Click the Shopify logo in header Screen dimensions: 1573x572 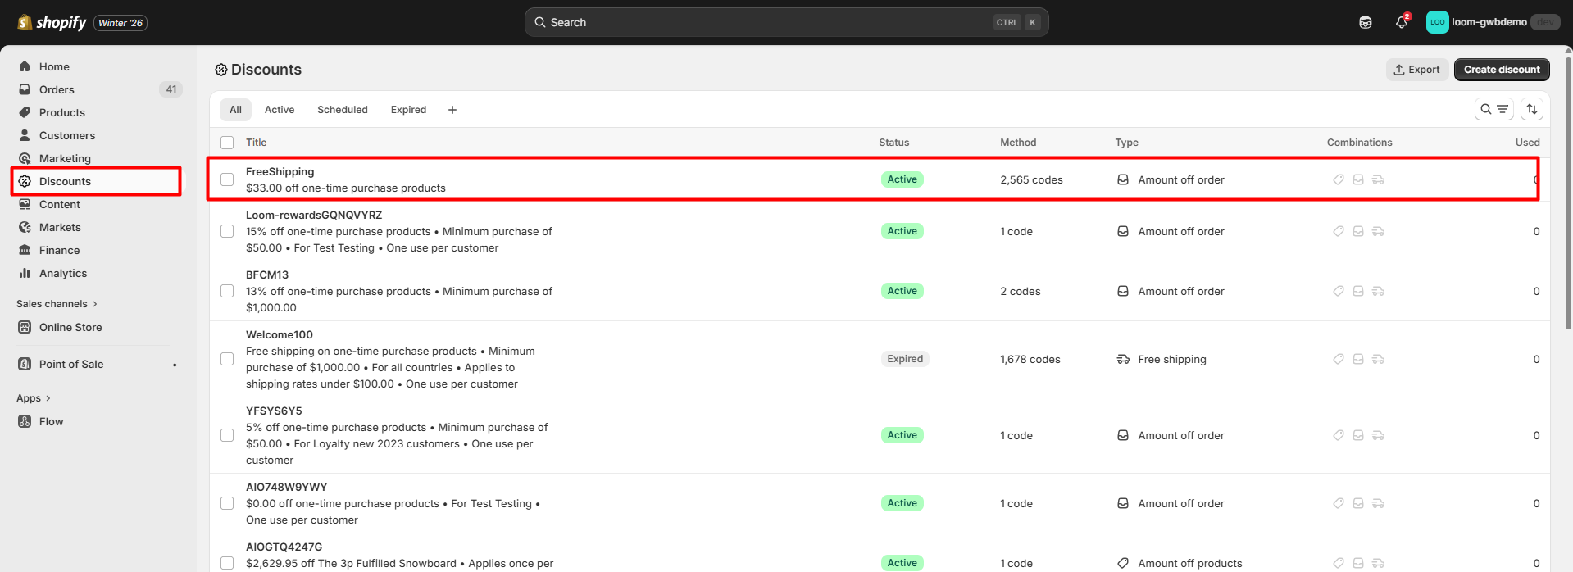(52, 22)
